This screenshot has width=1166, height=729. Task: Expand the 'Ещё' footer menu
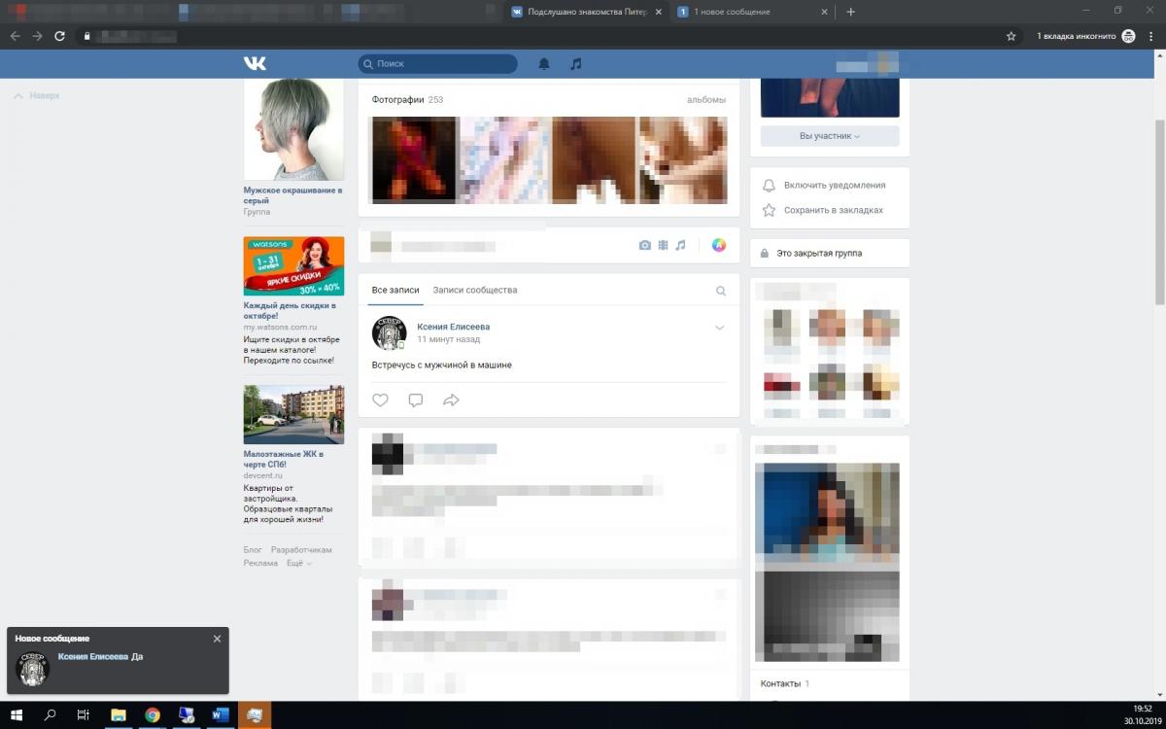pyautogui.click(x=298, y=563)
